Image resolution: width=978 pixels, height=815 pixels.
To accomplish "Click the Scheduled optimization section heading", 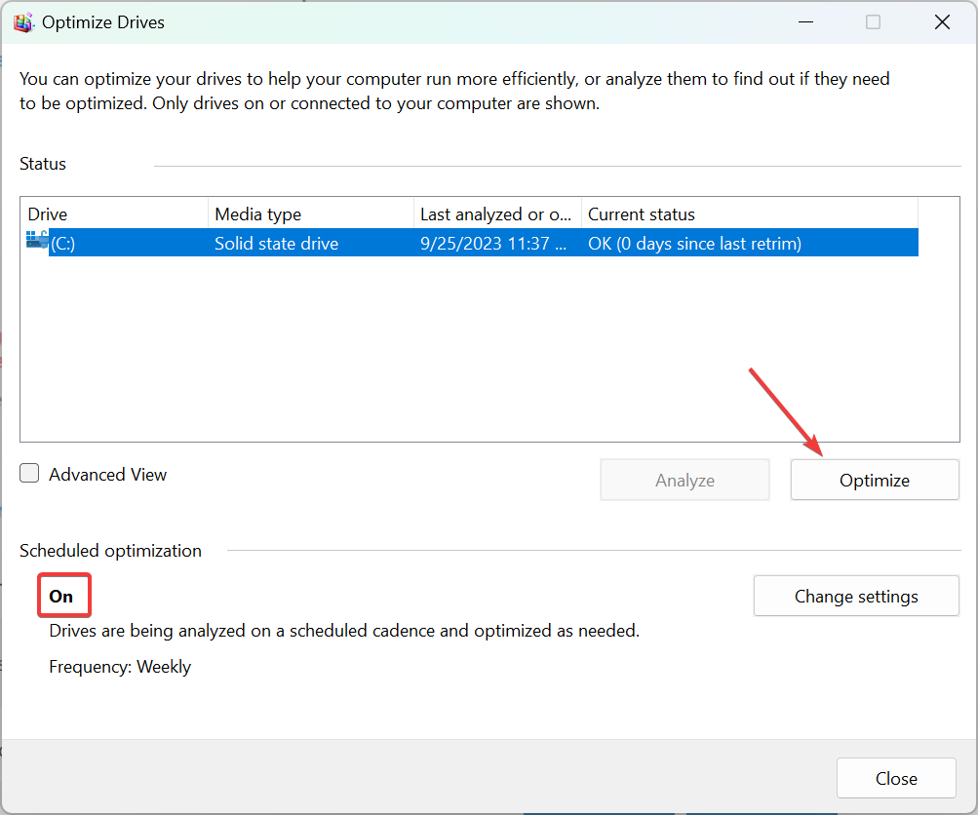I will 110,550.
